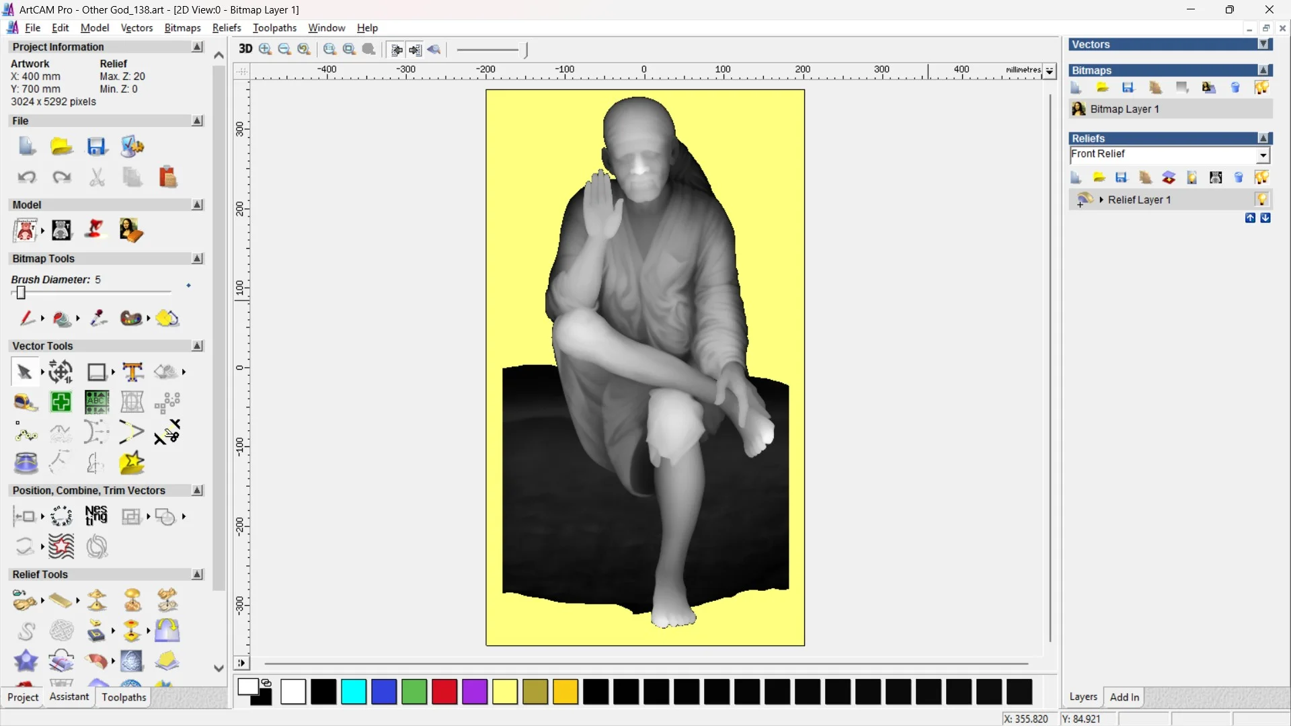Switch to the Assistant tab
Image resolution: width=1291 pixels, height=726 pixels.
coord(68,697)
